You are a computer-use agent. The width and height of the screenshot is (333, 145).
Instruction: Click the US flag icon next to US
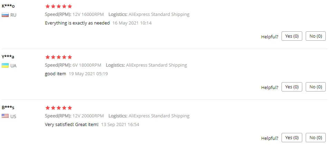(x=5, y=116)
